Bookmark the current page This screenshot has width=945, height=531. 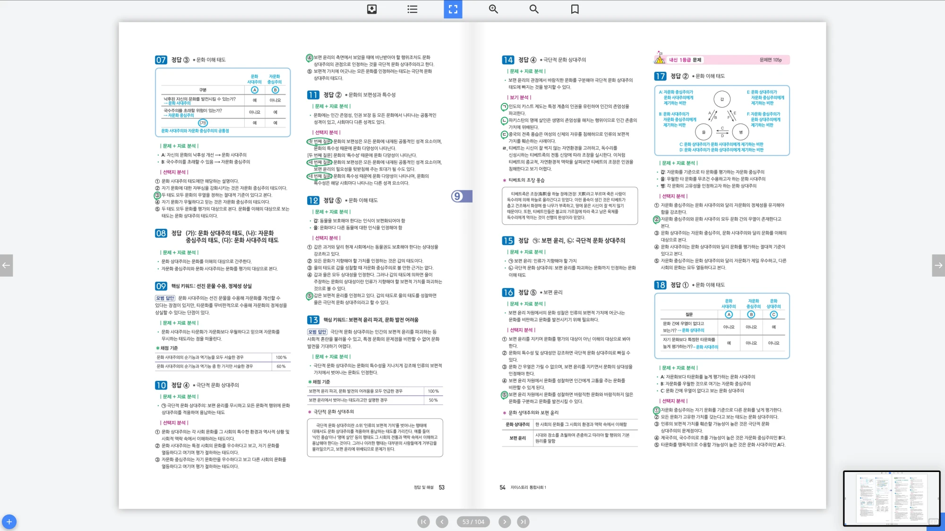[575, 9]
